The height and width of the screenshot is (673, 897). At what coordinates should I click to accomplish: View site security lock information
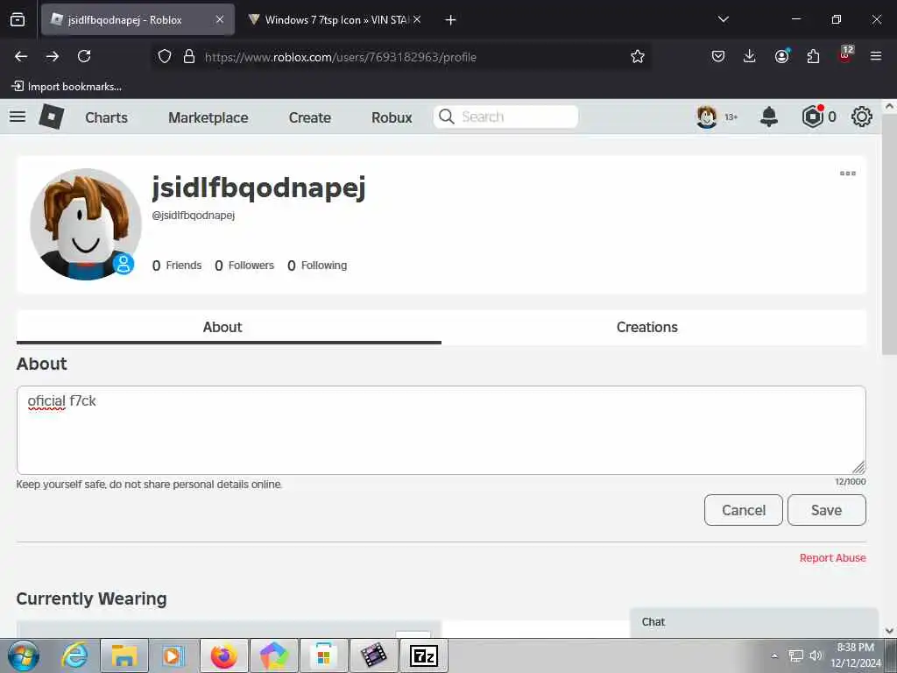189,56
